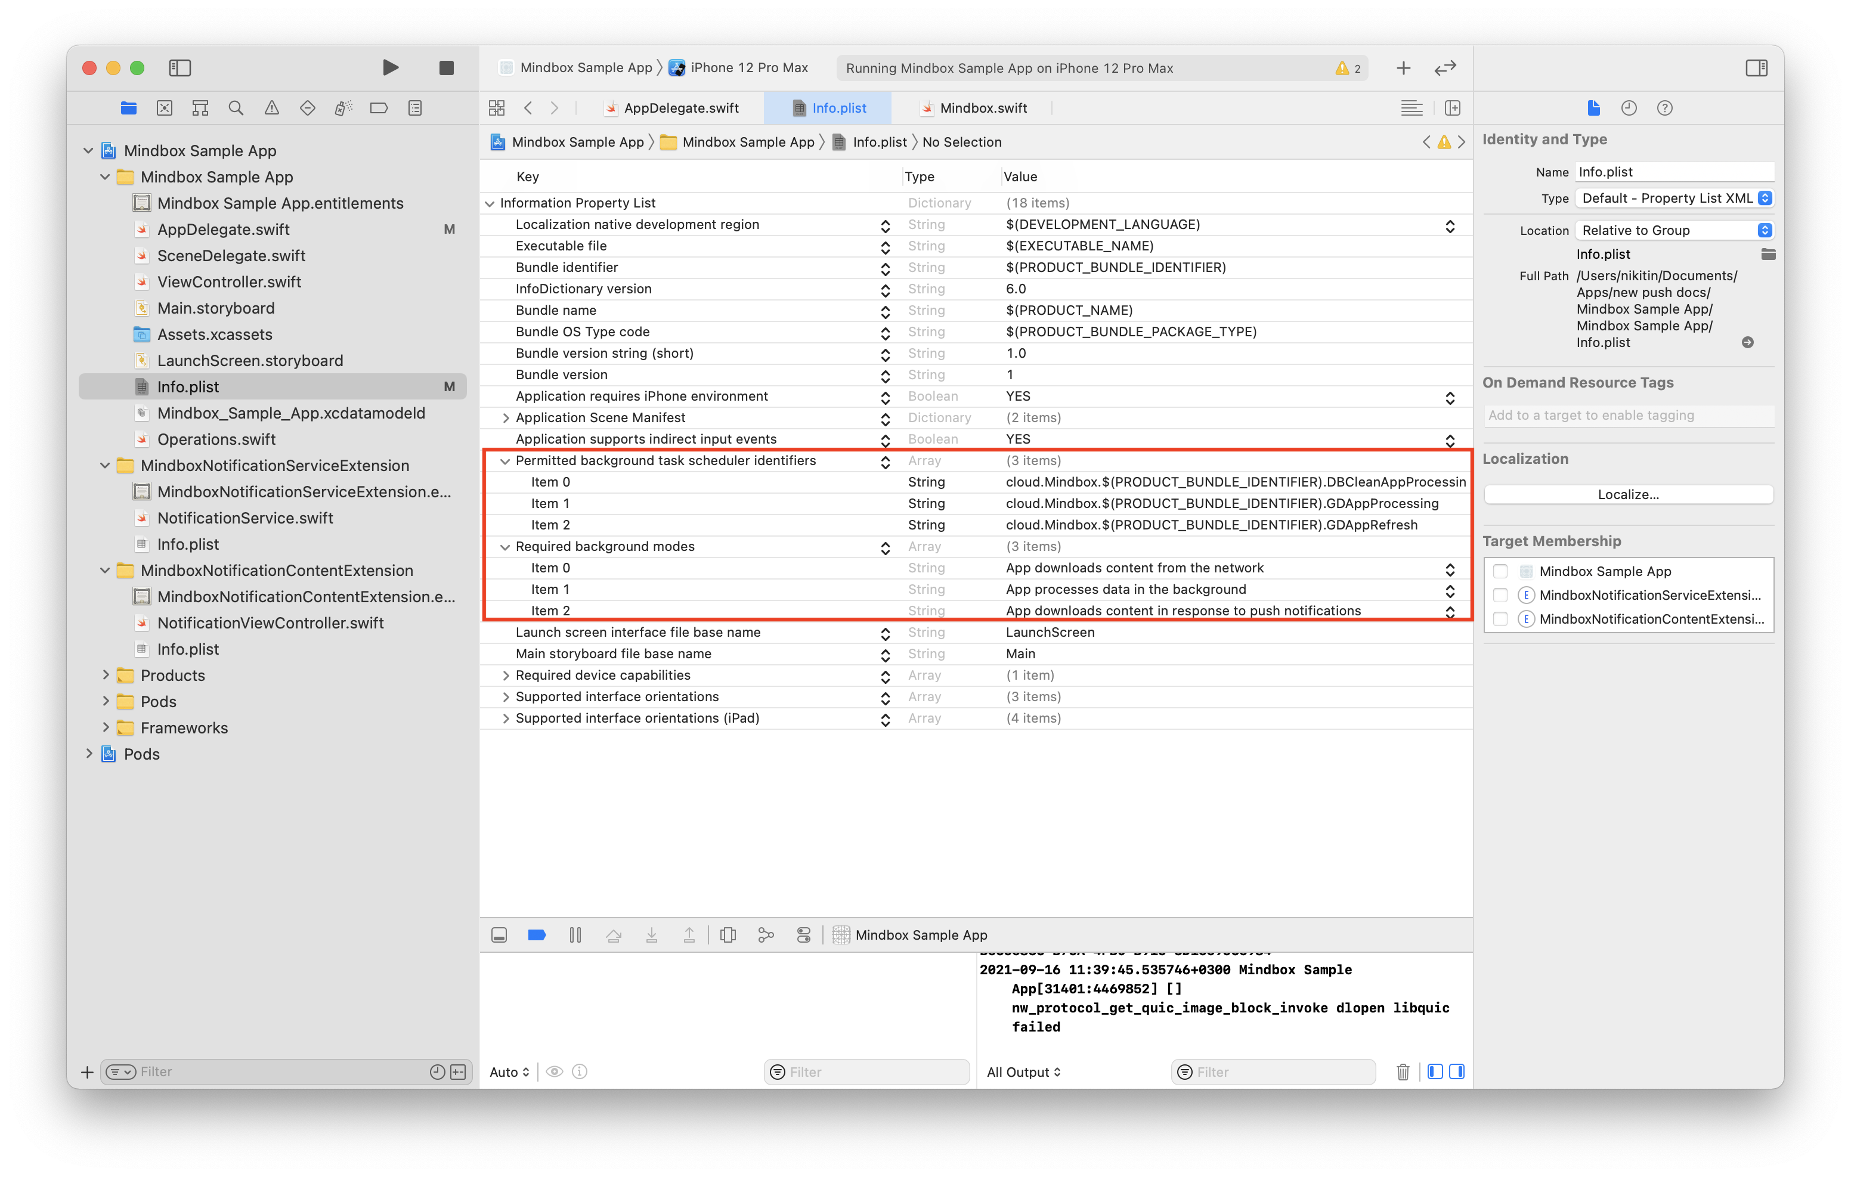This screenshot has height=1177, width=1851.
Task: Select the Info.plist editor tab
Action: [829, 109]
